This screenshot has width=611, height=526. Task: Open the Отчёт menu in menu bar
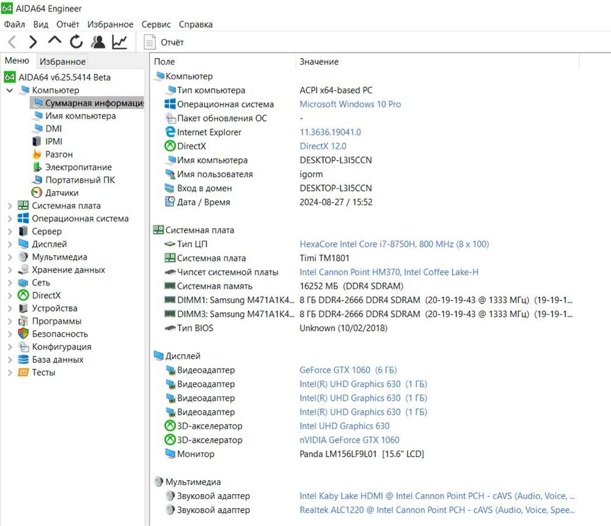pyautogui.click(x=67, y=24)
